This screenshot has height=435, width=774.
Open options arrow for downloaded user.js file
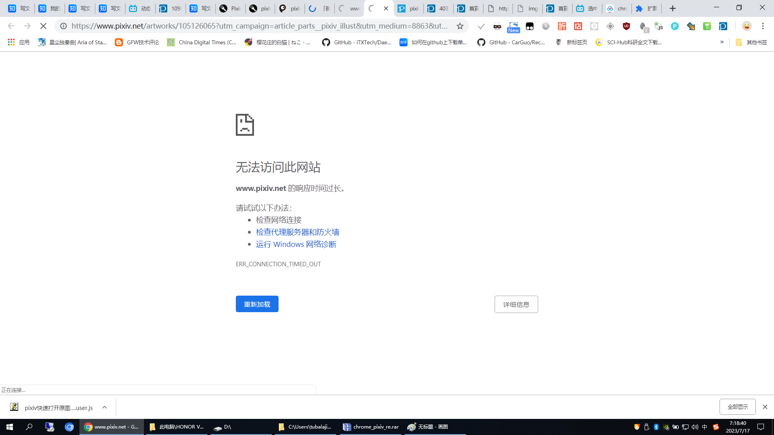tap(104, 407)
